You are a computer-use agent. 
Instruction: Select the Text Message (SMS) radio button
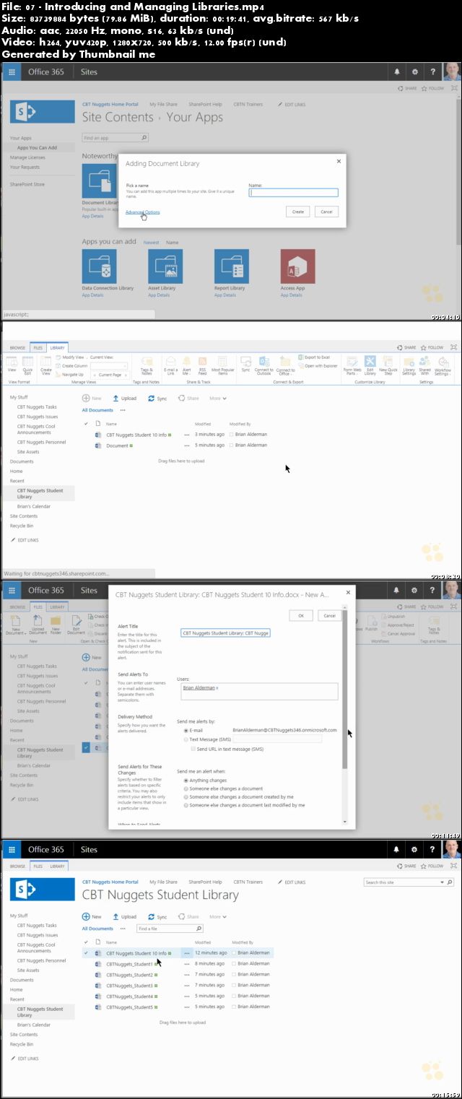point(186,739)
